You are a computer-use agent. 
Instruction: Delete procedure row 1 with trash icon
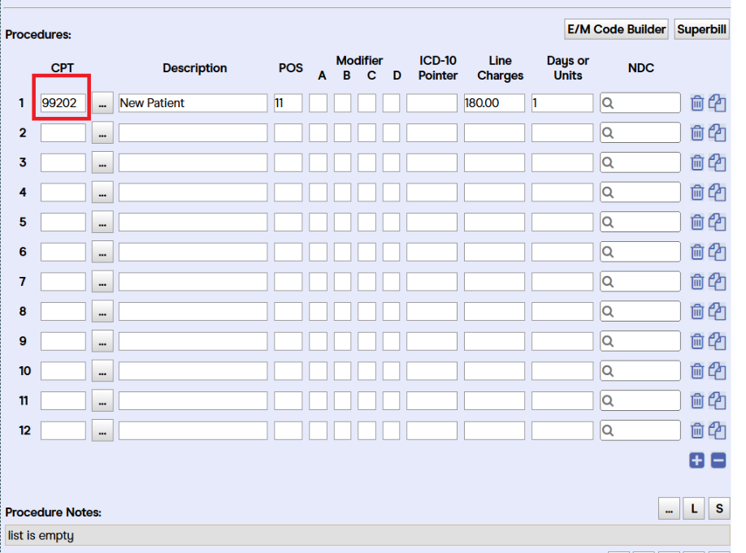tap(697, 103)
